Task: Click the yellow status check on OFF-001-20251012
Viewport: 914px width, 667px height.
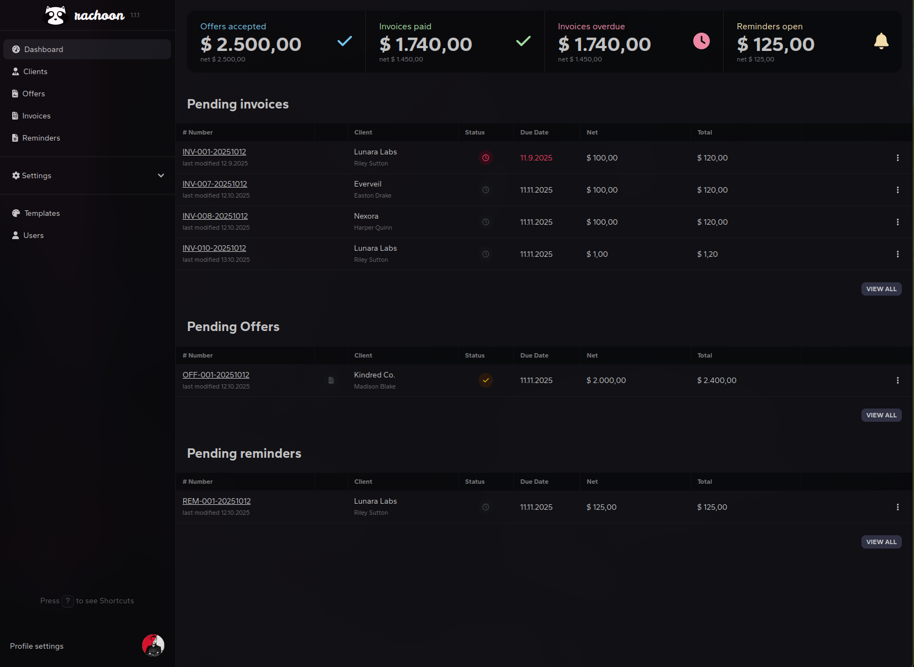Action: (486, 380)
